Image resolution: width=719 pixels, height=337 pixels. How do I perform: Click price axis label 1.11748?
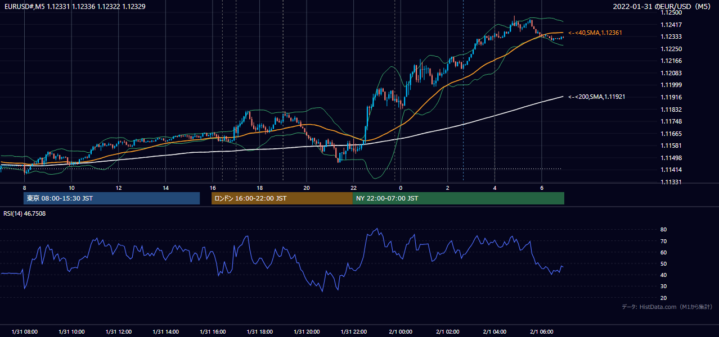[x=671, y=121]
